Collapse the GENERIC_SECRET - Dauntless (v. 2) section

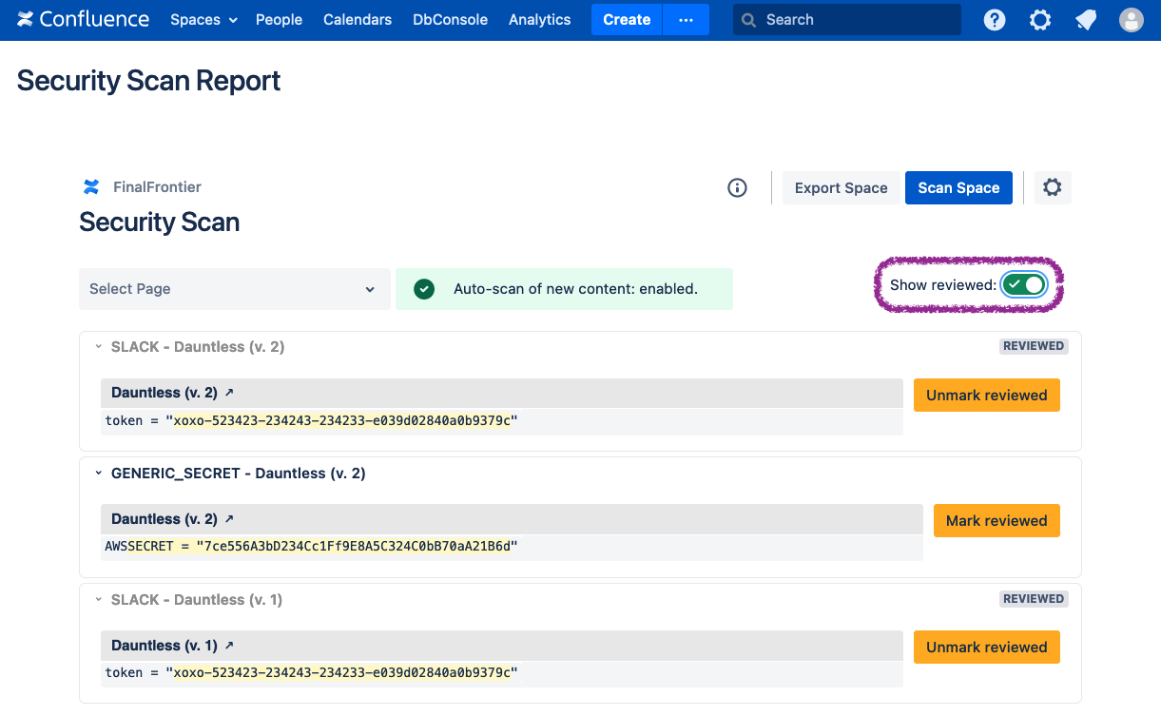pos(98,474)
